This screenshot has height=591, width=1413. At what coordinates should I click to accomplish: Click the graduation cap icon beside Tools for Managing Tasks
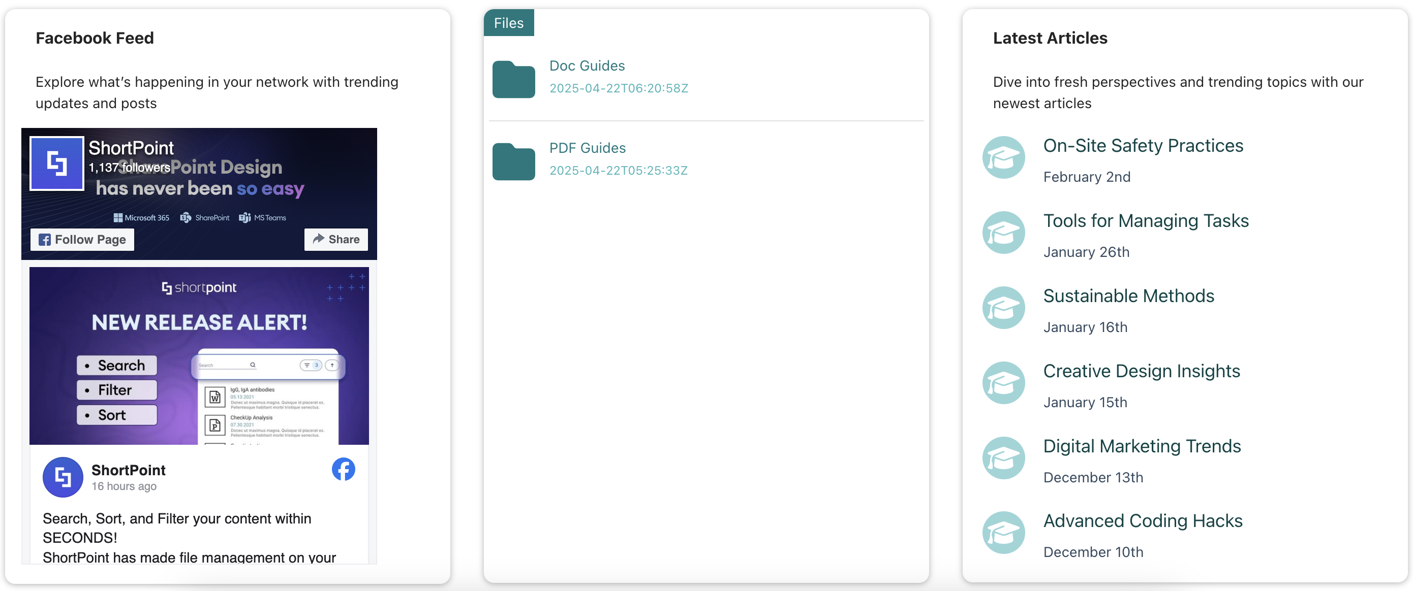pos(1003,233)
